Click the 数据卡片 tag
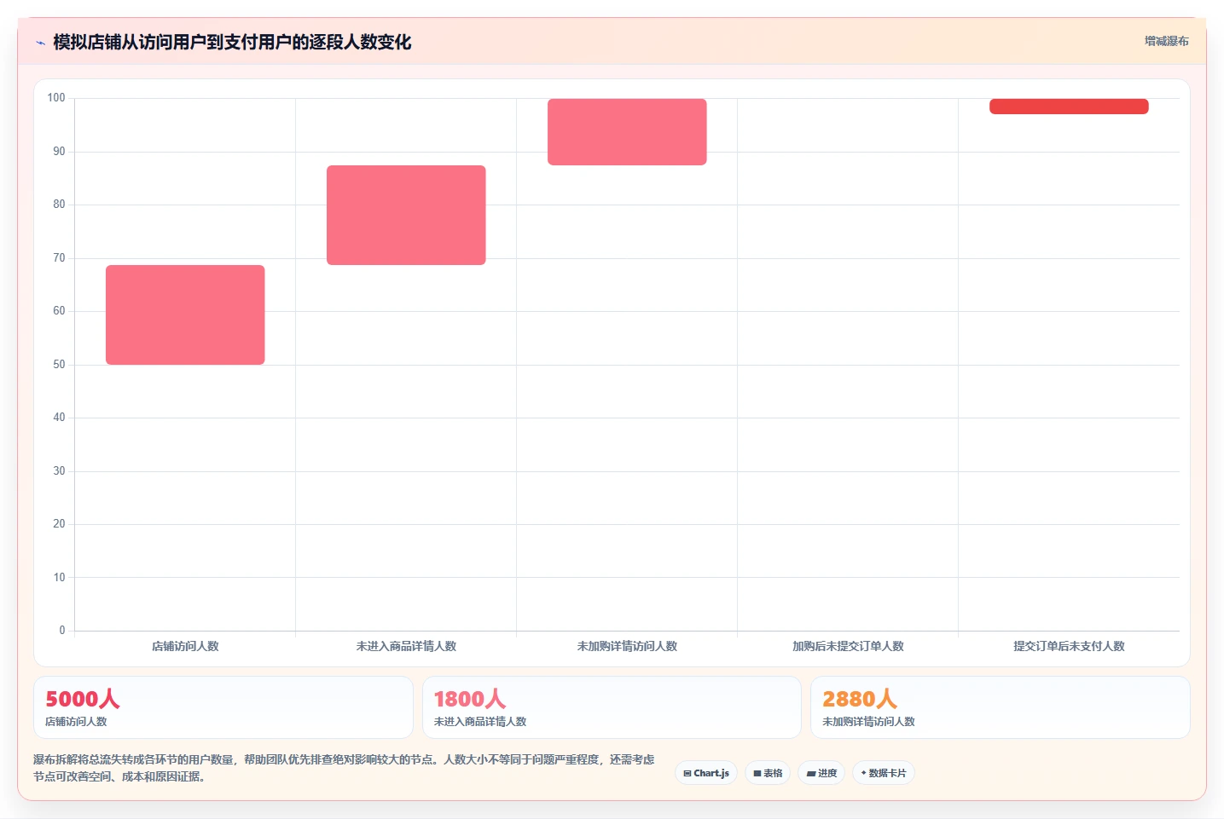This screenshot has width=1224, height=819. click(884, 773)
